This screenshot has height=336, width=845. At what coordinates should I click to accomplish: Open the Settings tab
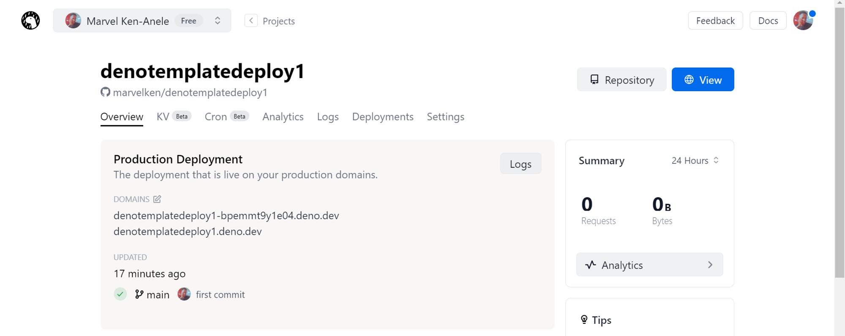tap(445, 117)
